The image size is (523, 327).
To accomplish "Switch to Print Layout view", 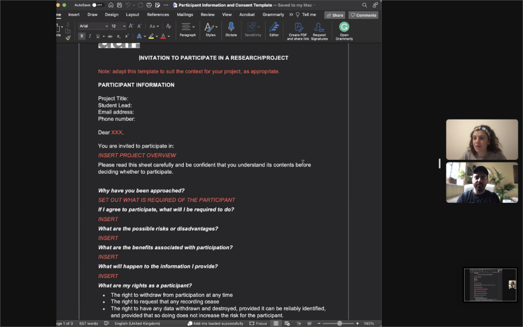I will coord(276,323).
